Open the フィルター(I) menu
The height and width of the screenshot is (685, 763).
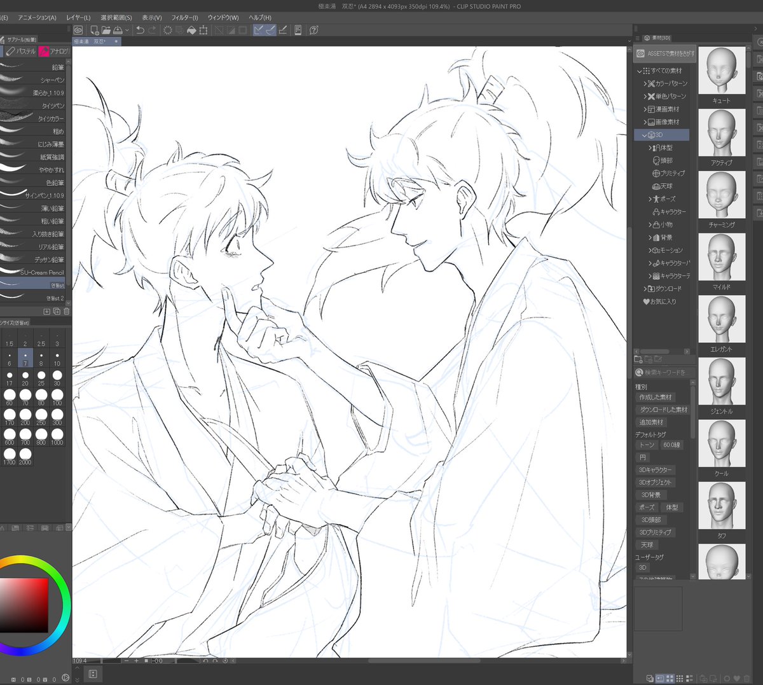point(184,17)
